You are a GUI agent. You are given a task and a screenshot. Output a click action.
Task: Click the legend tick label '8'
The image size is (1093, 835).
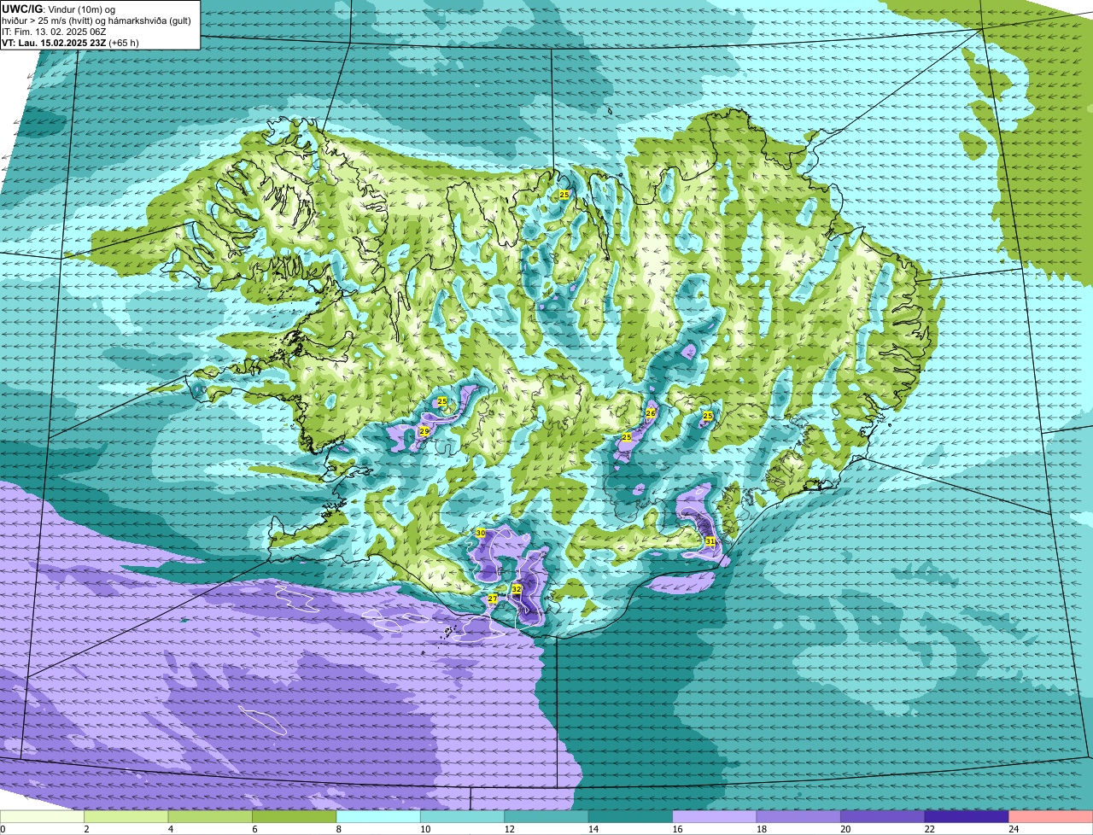click(x=338, y=829)
